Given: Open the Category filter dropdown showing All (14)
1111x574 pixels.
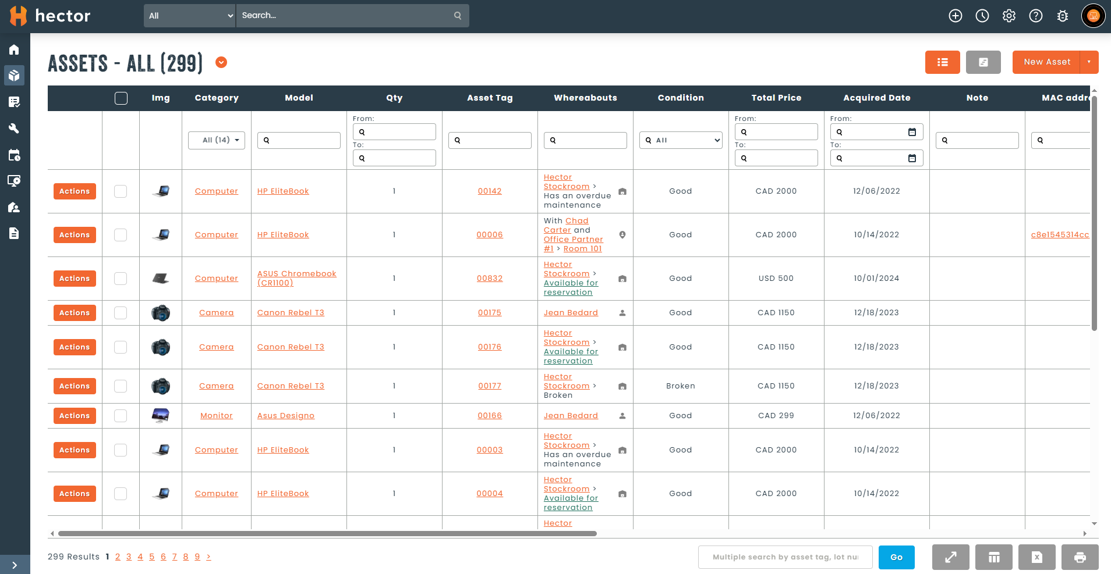Looking at the screenshot, I should (216, 140).
